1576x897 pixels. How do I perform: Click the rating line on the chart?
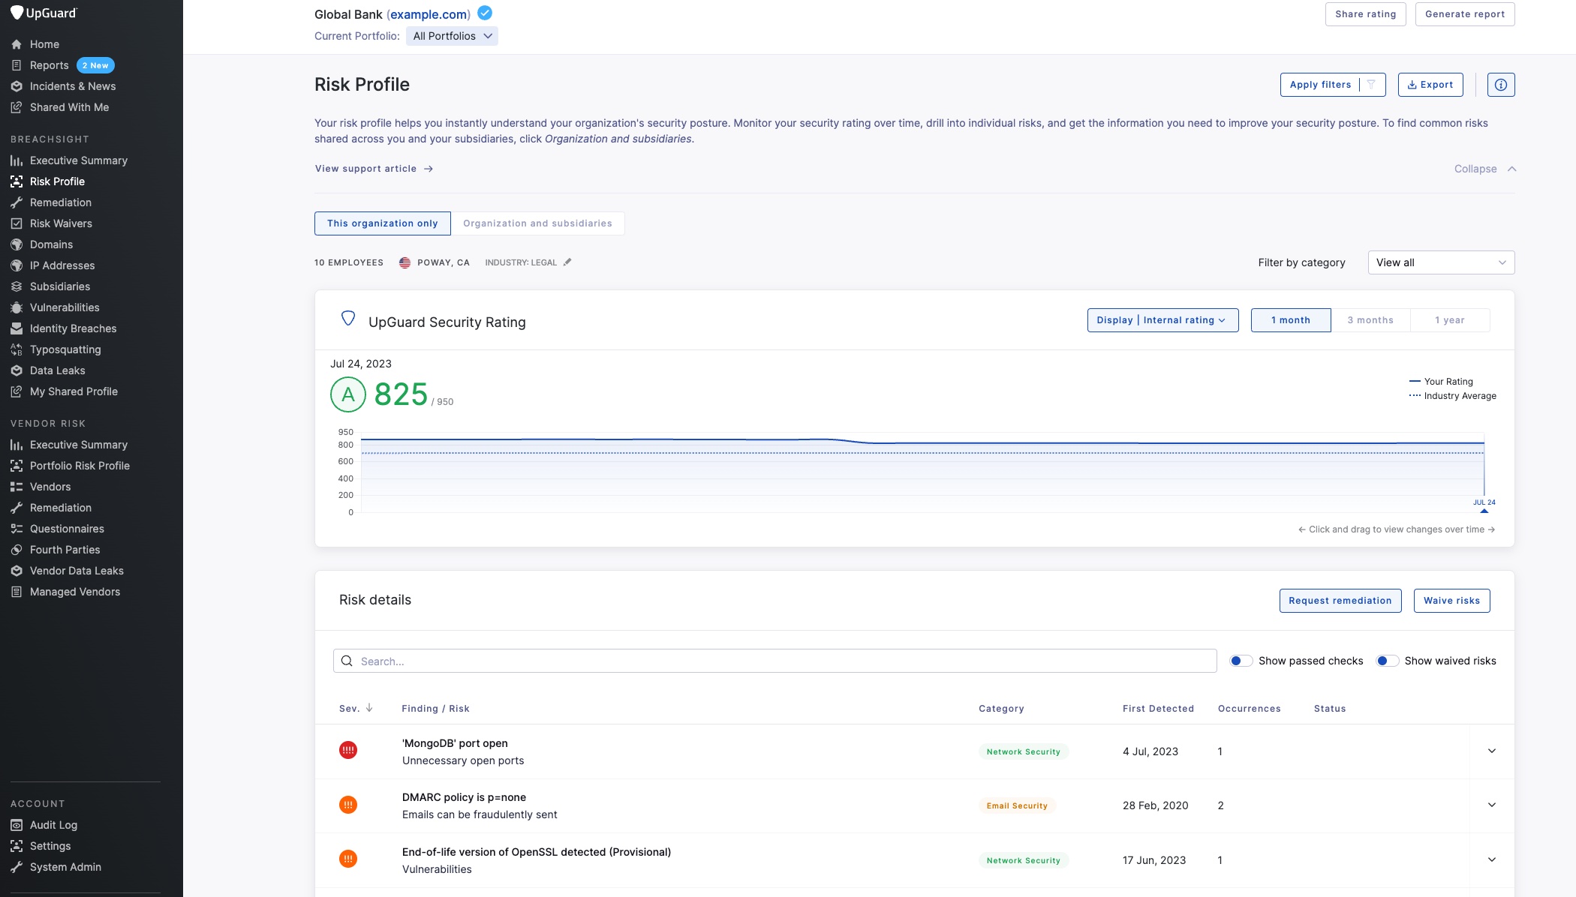point(922,441)
